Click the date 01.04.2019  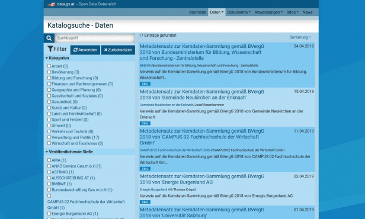[x=303, y=210]
